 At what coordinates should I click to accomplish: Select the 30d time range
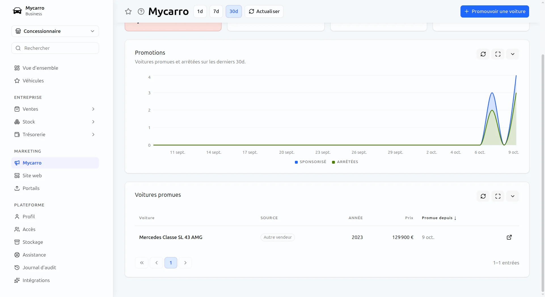coord(234,11)
